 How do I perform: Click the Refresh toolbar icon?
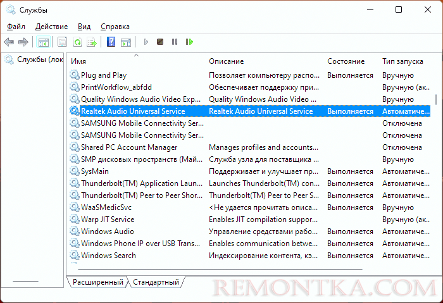pos(77,42)
